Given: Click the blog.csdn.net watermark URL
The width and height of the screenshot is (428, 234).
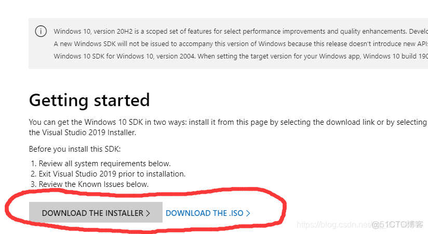Looking at the screenshot, I should click(x=333, y=225).
